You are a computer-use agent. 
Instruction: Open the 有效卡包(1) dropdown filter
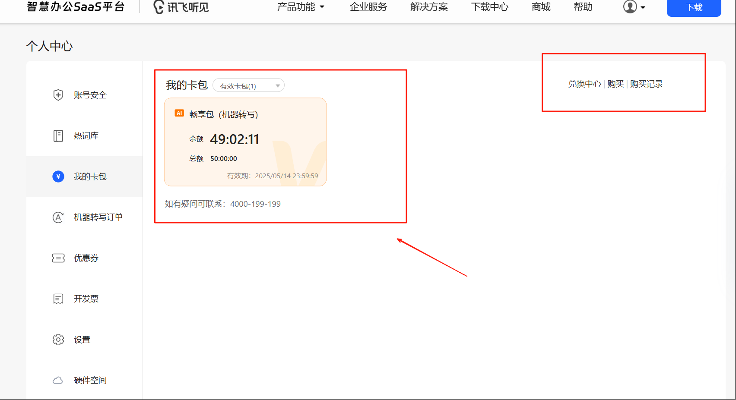pyautogui.click(x=248, y=85)
